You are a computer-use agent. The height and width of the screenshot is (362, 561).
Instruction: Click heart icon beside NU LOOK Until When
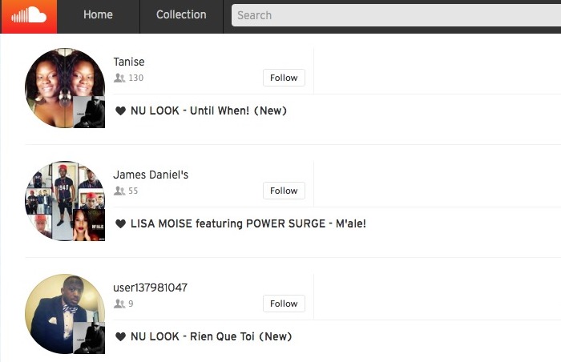coord(120,111)
